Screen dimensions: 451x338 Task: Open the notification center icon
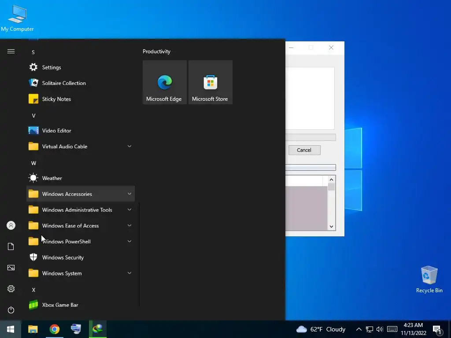(x=437, y=330)
